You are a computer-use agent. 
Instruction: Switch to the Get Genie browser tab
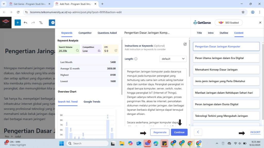[x=30, y=4]
